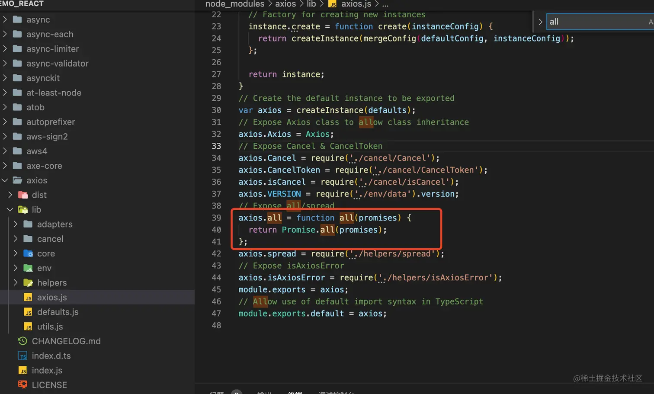654x394 pixels.
Task: Click "mergeConfig" on line 24
Action: [x=390, y=38]
